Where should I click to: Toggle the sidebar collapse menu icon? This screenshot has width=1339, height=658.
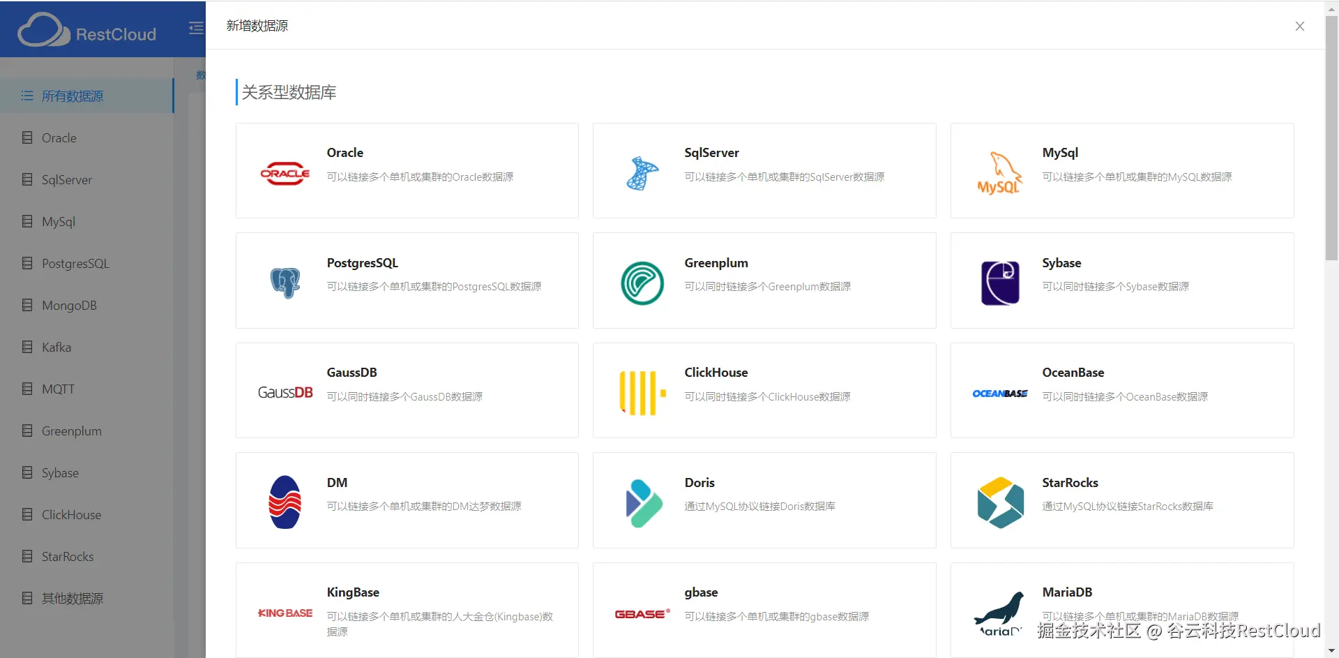(x=196, y=28)
